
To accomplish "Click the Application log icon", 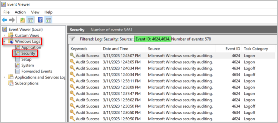I will 17,47.
